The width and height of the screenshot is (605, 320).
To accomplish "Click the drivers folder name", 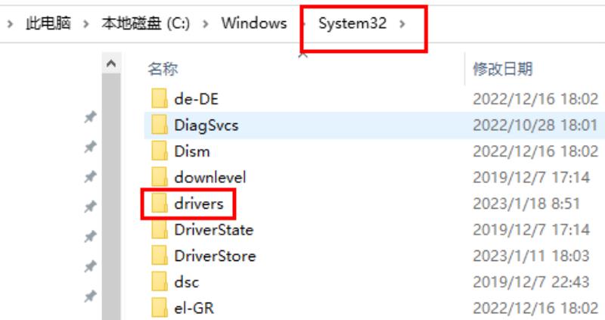I will click(199, 203).
